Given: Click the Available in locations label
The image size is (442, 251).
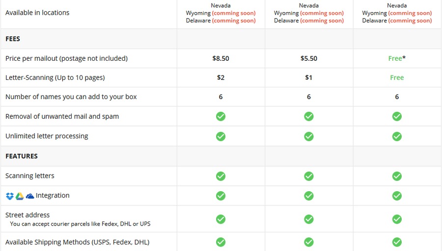Looking at the screenshot, I should click(37, 13).
